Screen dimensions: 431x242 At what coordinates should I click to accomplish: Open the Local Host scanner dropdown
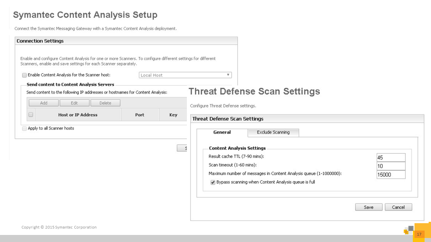pos(185,75)
